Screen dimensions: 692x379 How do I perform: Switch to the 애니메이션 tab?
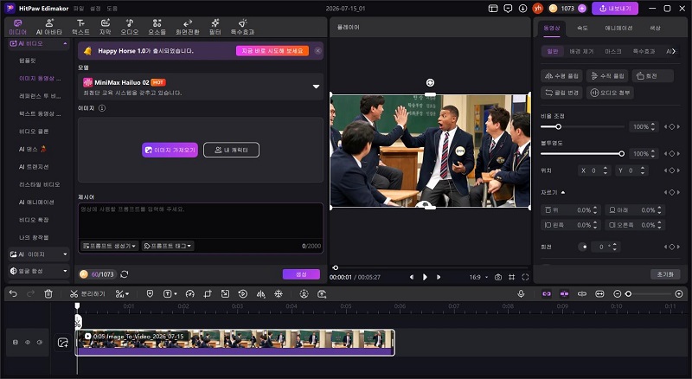(x=618, y=28)
